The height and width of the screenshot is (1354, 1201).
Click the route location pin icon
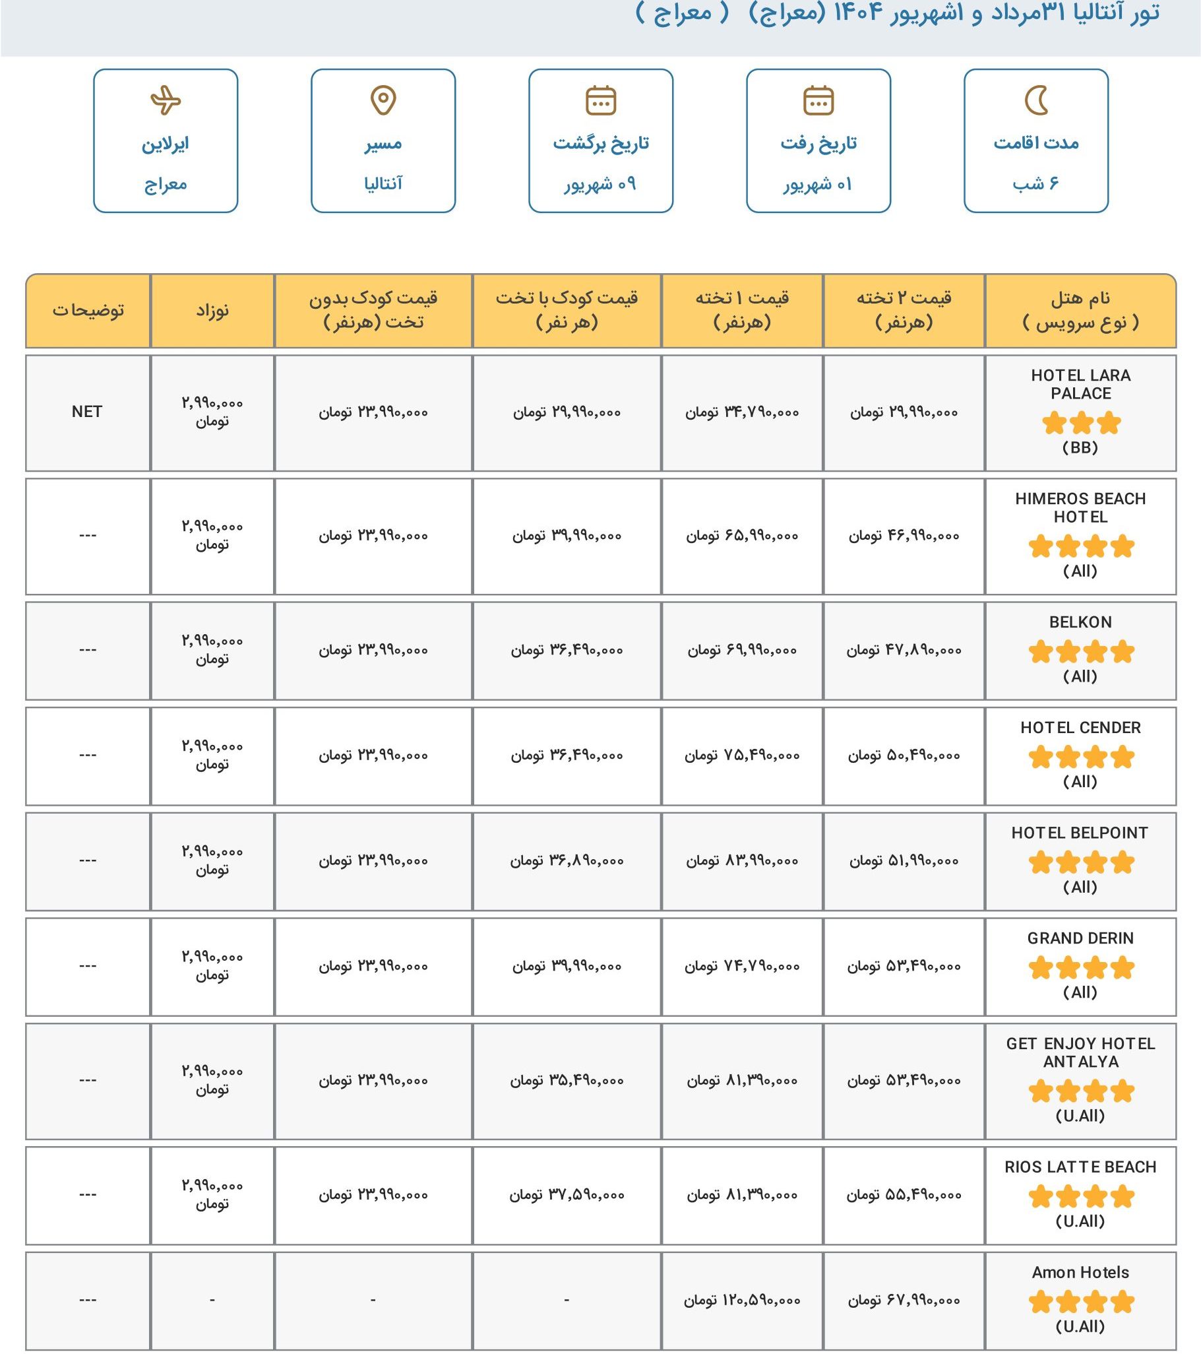tap(383, 100)
